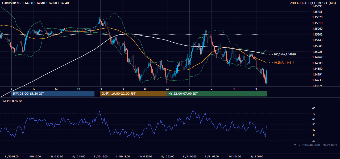Screen dimensions: 340x159
Task: Select the 2003-11-10 EUR/USD (M5) header label
Action: pos(313,3)
